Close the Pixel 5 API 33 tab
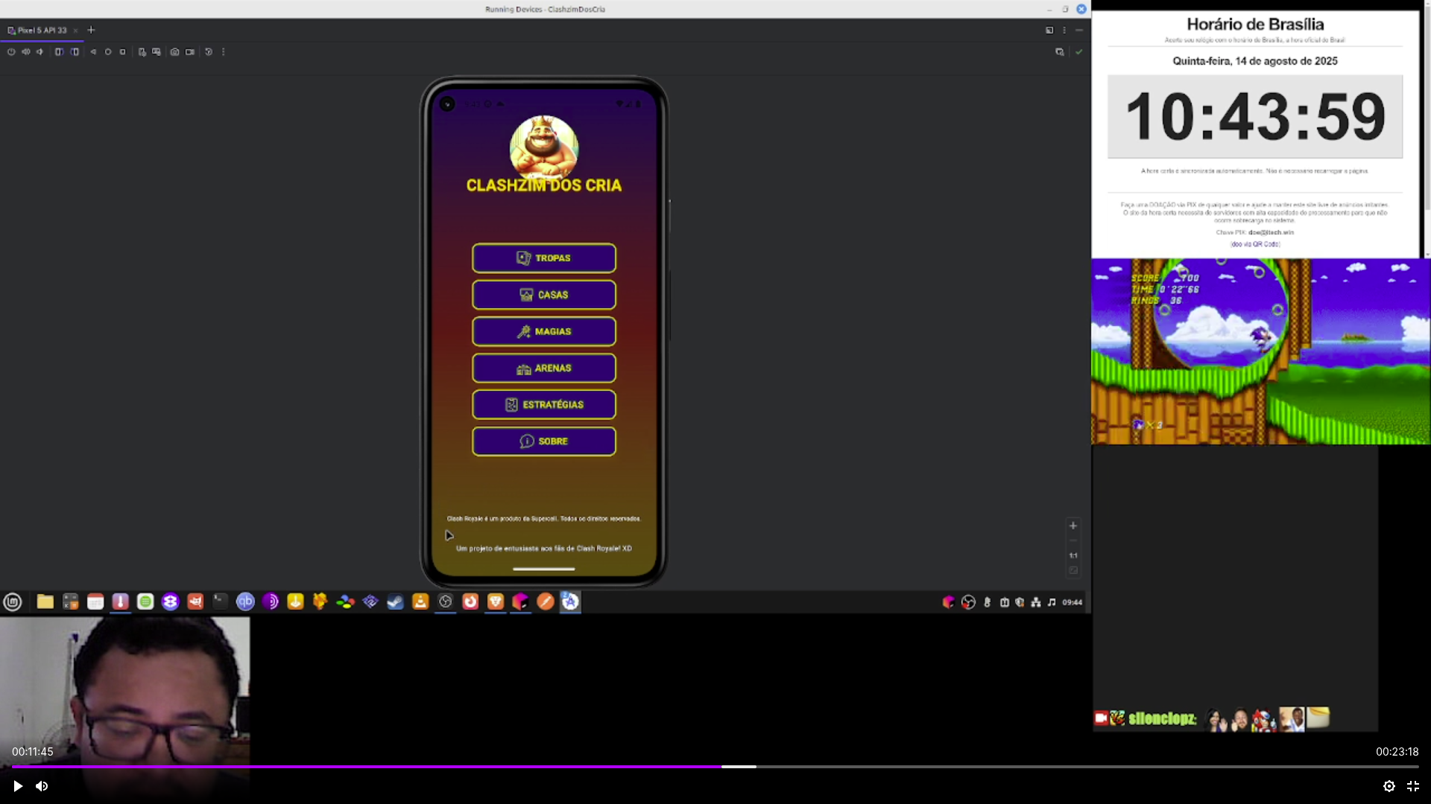The width and height of the screenshot is (1431, 804). 75,31
